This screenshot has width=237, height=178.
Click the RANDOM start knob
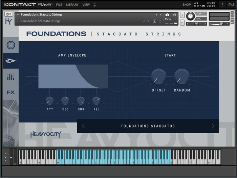[182, 76]
